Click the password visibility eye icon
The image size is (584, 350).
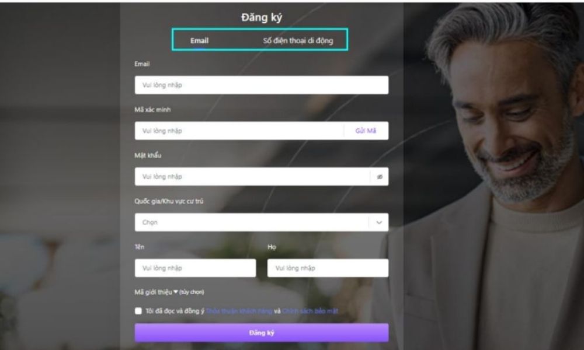pos(380,177)
